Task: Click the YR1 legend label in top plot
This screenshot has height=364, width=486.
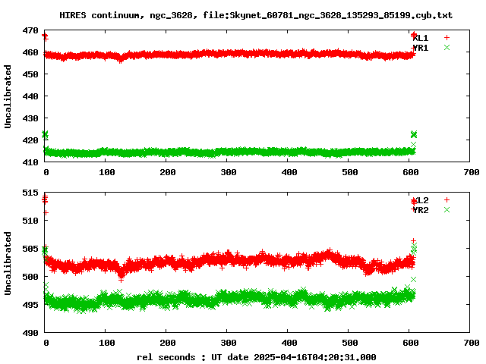Action: tap(421, 48)
